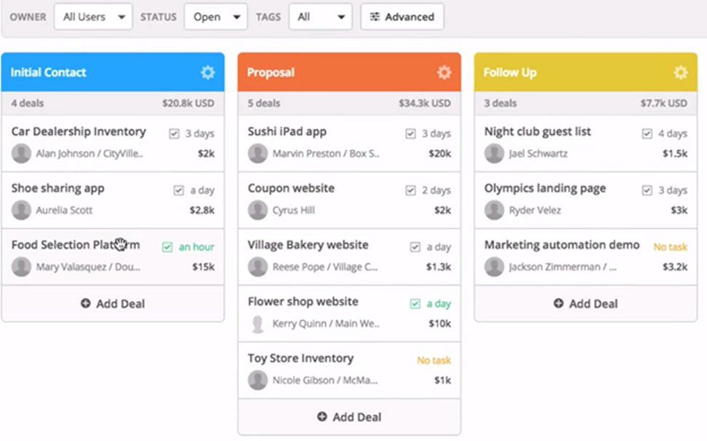Image resolution: width=707 pixels, height=441 pixels.
Task: Select the Follow Up column header
Action: click(510, 72)
